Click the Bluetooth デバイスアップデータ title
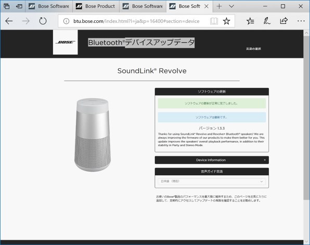This screenshot has height=245, width=310. [141, 43]
